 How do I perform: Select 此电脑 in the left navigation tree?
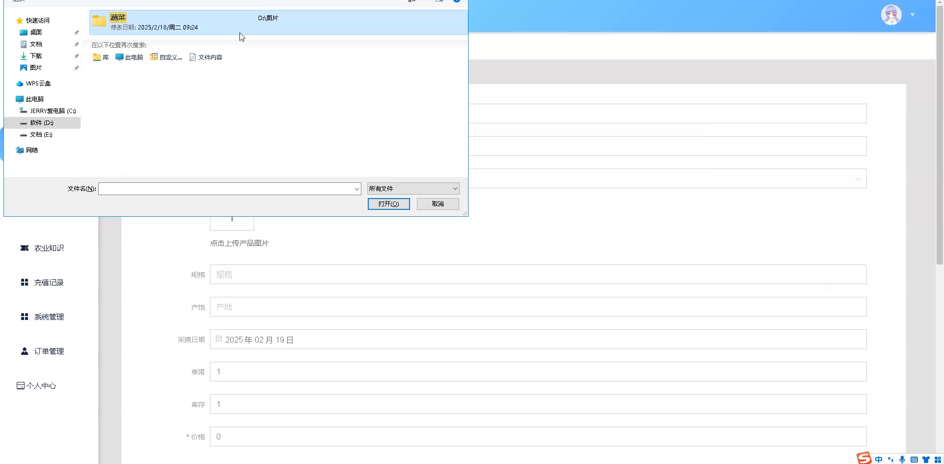(34, 99)
